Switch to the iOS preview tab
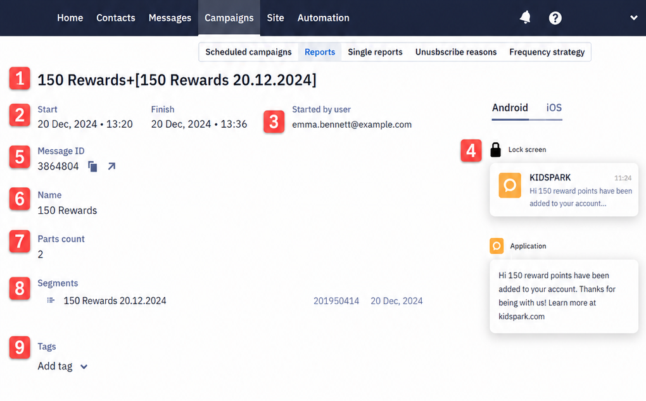646x401 pixels. click(554, 108)
